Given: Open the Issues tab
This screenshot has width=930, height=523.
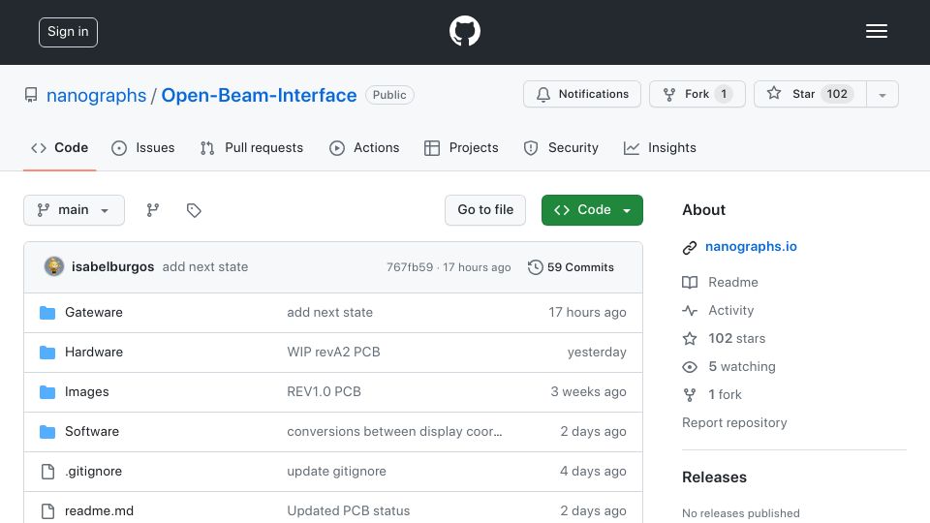Looking at the screenshot, I should click(x=143, y=147).
